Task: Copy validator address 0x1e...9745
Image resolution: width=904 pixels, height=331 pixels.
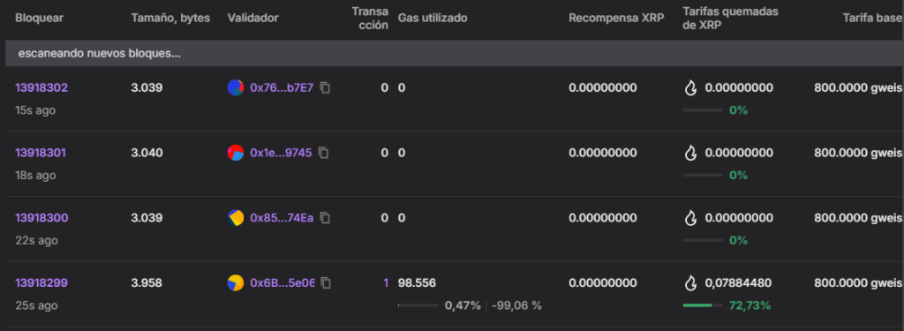Action: pos(324,153)
